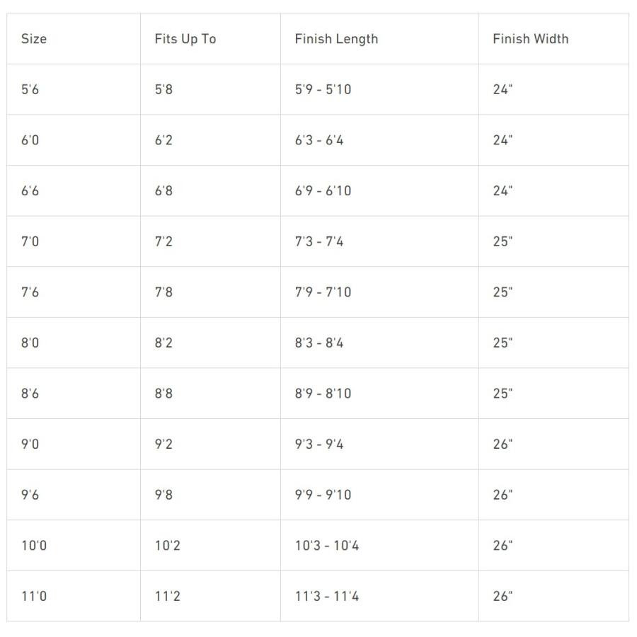This screenshot has height=637, width=637.
Task: Click the 9'8 fits up to cell
Action: 163,495
